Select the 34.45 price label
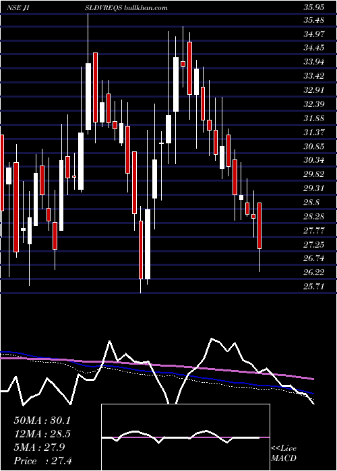The height and width of the screenshot is (471, 337). tap(313, 48)
